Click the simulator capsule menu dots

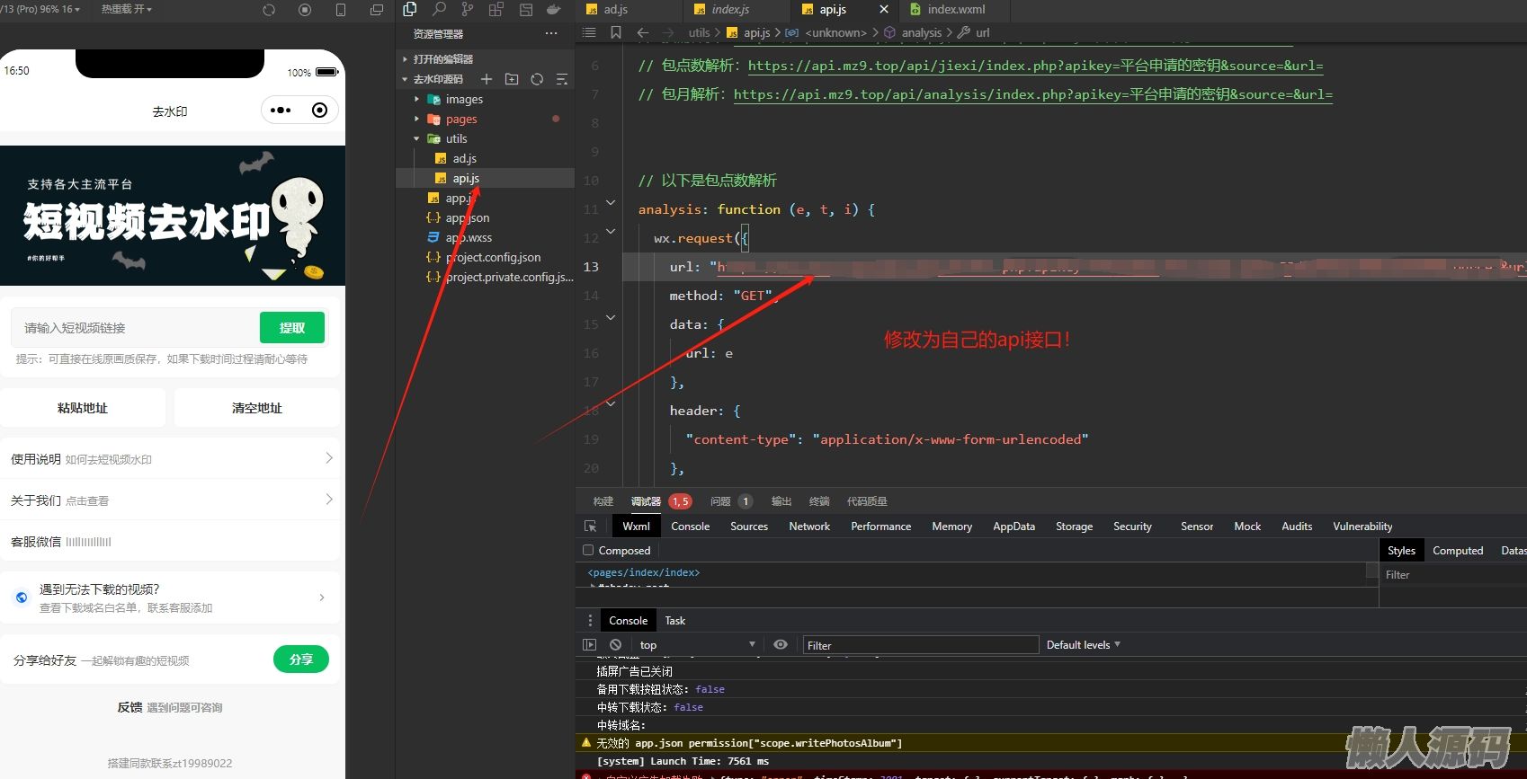(x=281, y=111)
